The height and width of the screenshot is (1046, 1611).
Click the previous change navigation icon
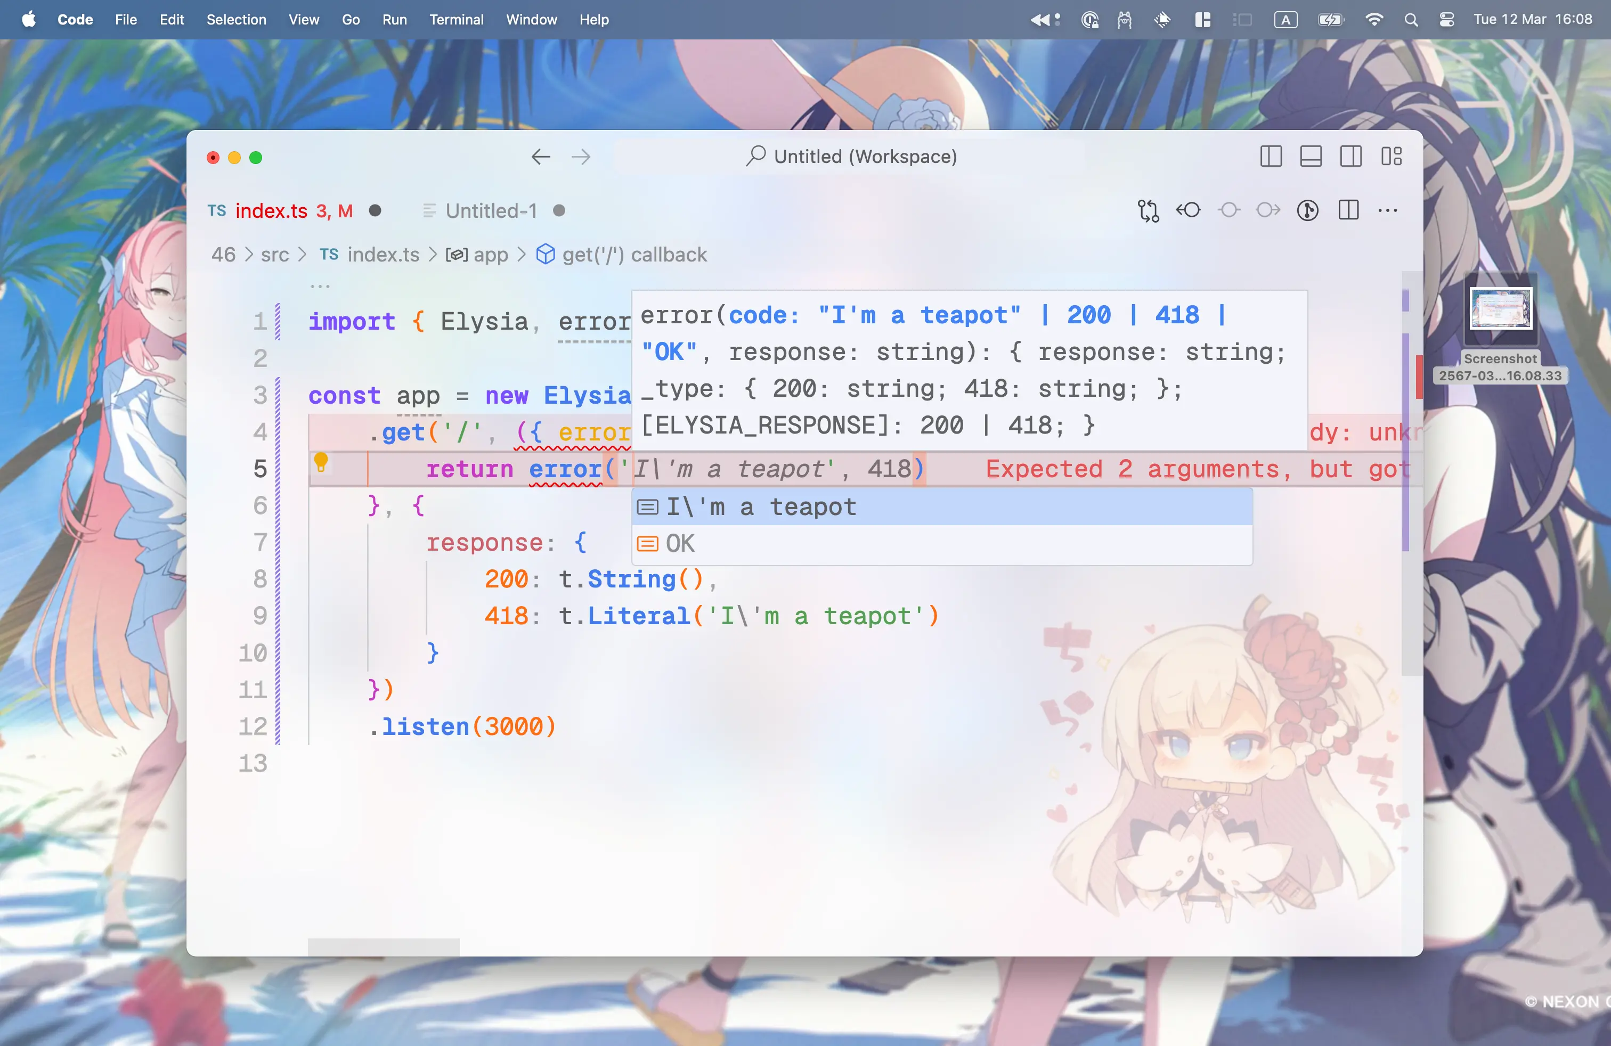(1189, 210)
